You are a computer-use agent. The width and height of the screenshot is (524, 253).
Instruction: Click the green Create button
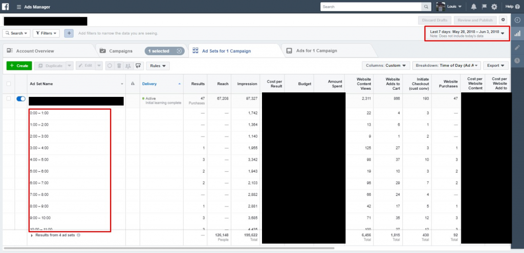[19, 66]
